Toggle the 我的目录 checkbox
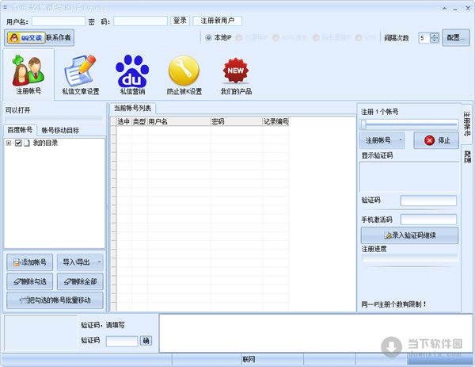The width and height of the screenshot is (475, 367). [18, 143]
